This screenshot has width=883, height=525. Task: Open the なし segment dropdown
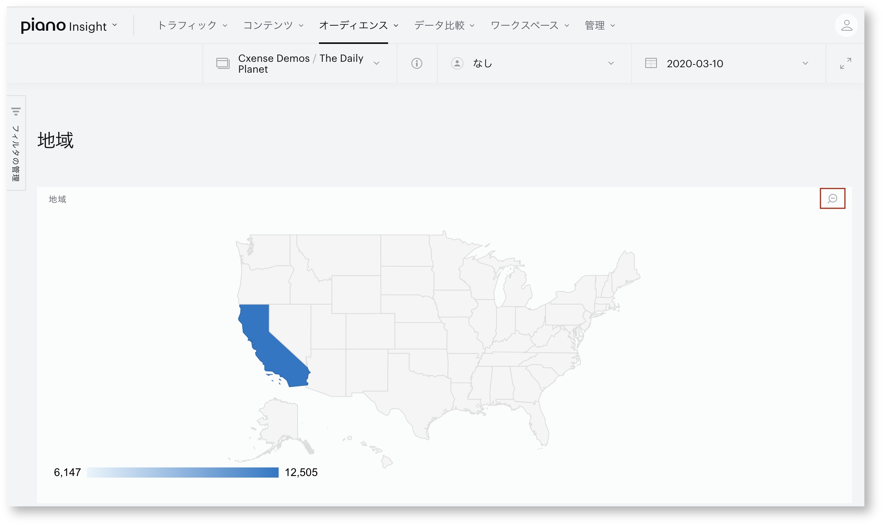click(534, 63)
